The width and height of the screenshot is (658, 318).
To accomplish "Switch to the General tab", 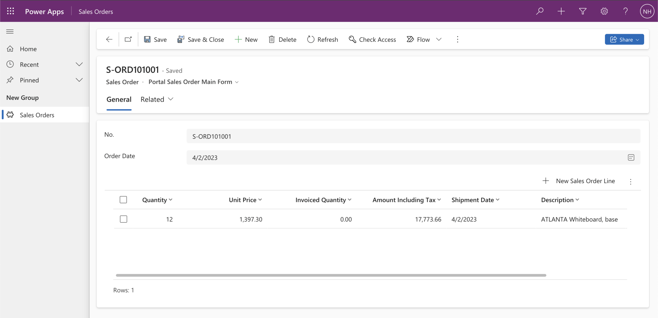I will point(119,99).
